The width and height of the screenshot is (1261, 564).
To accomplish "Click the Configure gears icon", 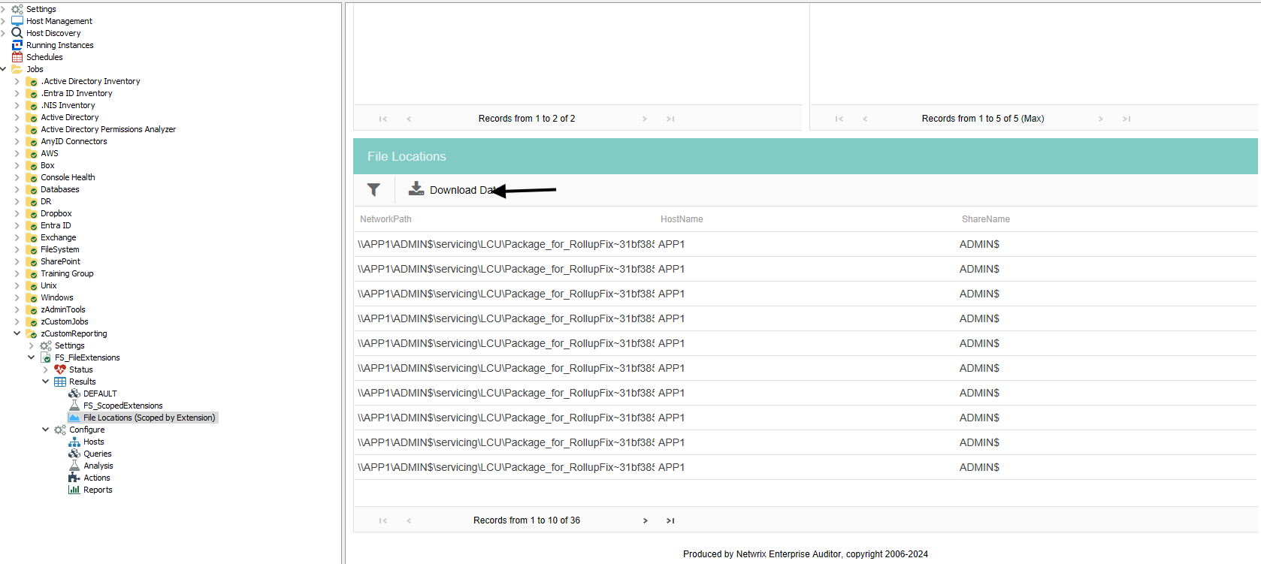I will click(60, 430).
